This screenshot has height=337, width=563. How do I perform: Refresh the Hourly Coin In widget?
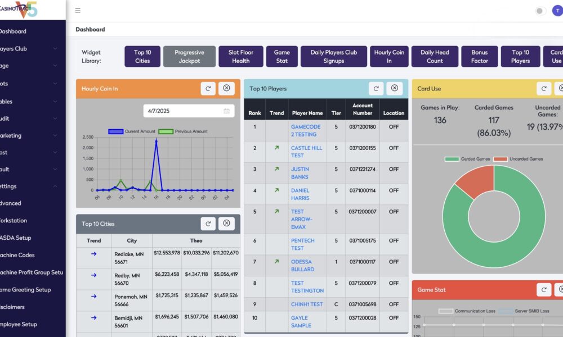click(208, 88)
